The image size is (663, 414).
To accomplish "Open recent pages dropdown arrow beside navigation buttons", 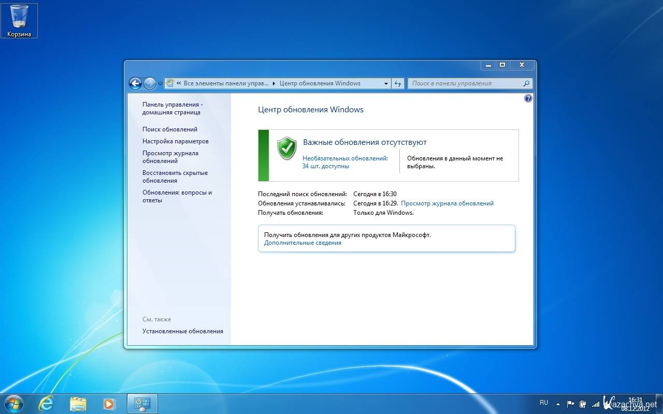I will point(160,83).
